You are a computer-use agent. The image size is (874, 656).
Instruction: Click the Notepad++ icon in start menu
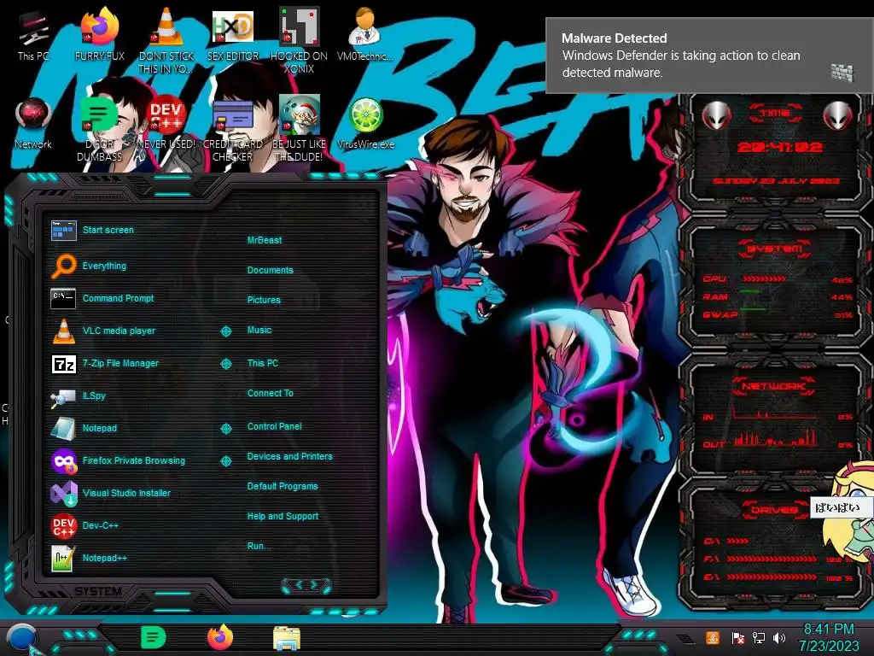[x=63, y=558]
